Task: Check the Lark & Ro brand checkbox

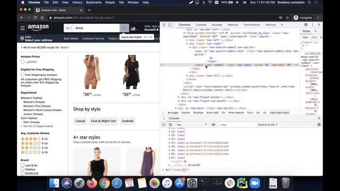Action: coord(22,165)
